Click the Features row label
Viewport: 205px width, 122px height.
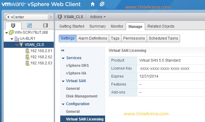pyautogui.click(x=119, y=84)
